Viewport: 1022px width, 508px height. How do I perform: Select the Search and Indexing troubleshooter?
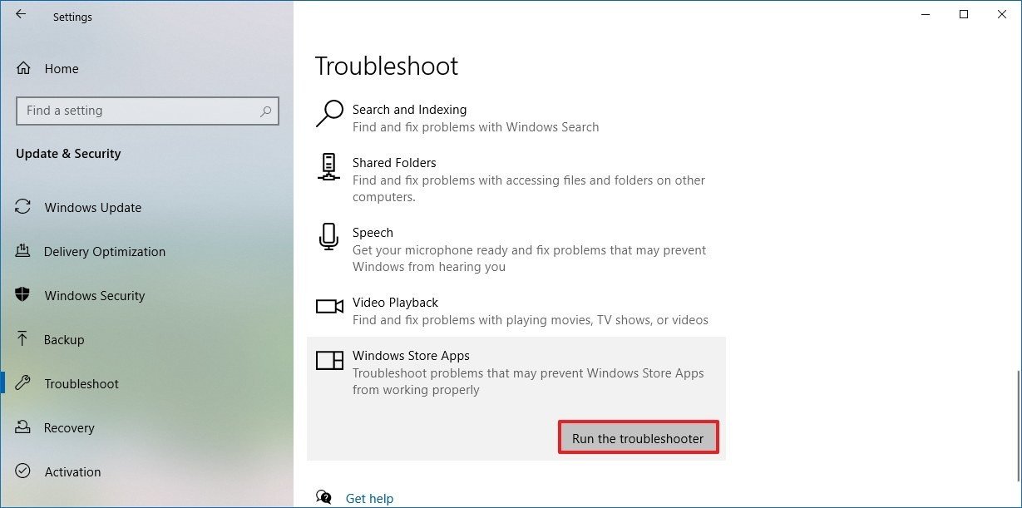[516, 118]
